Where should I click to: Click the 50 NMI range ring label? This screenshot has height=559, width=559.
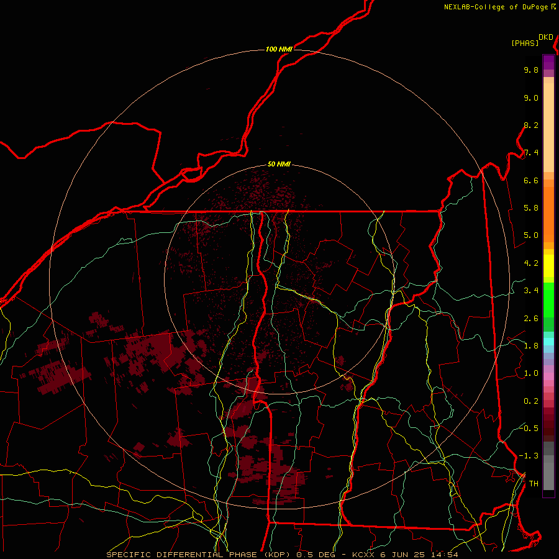(279, 164)
